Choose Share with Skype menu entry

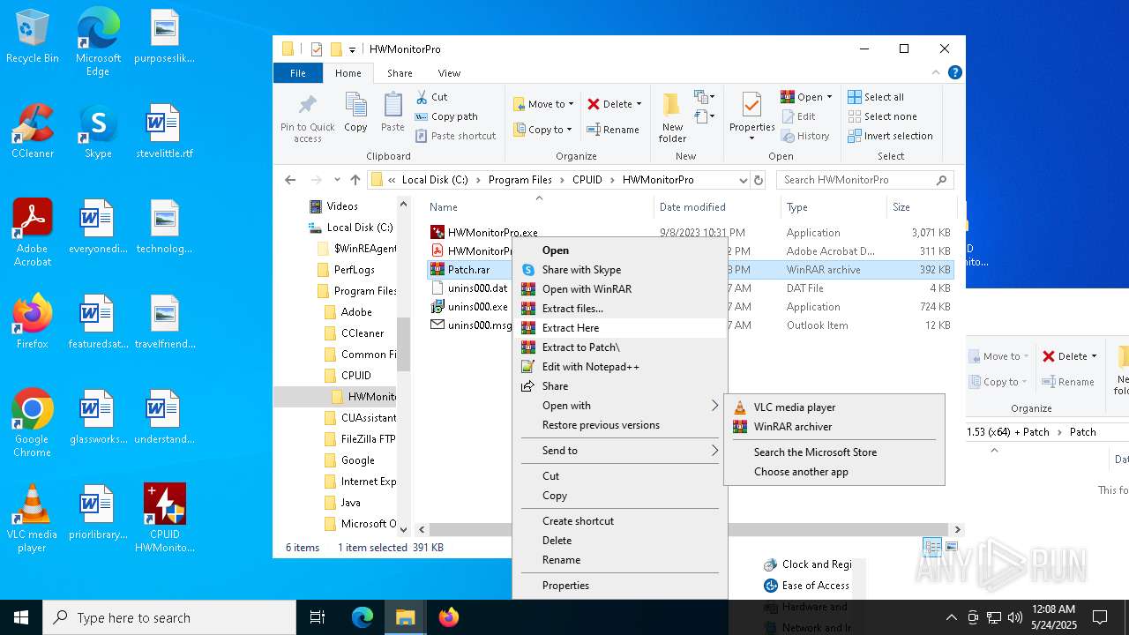coord(620,270)
